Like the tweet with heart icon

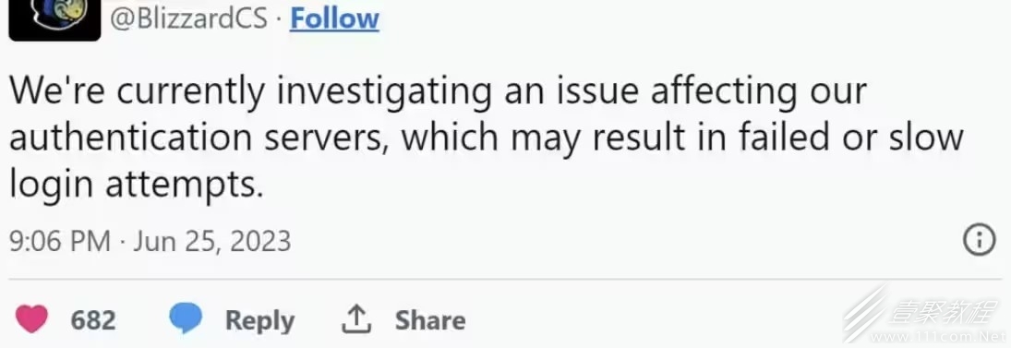pos(31,319)
